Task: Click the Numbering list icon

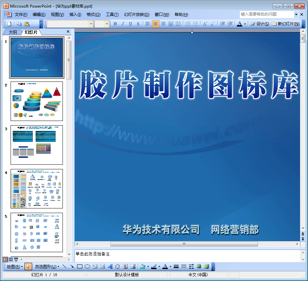Action: (188, 24)
